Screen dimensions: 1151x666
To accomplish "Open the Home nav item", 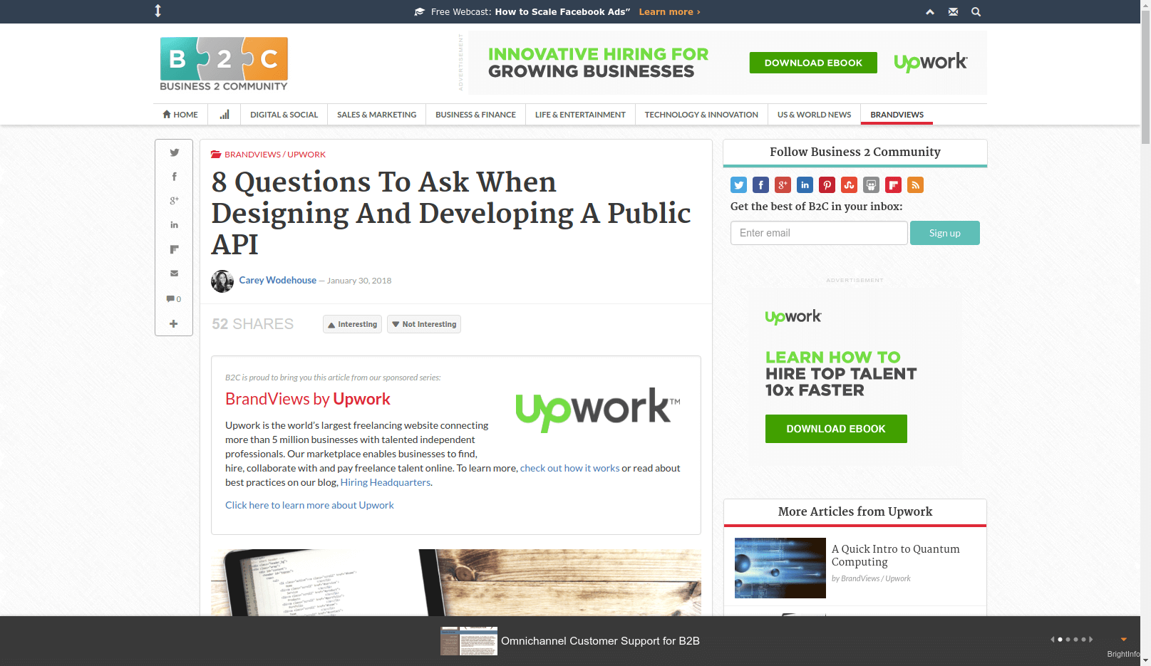I will [180, 115].
